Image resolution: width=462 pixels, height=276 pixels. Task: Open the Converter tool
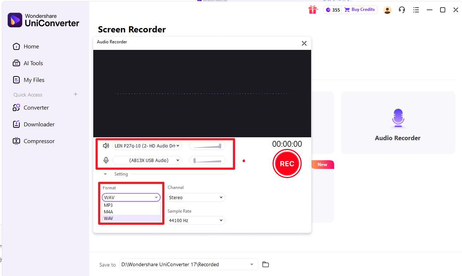coord(36,107)
